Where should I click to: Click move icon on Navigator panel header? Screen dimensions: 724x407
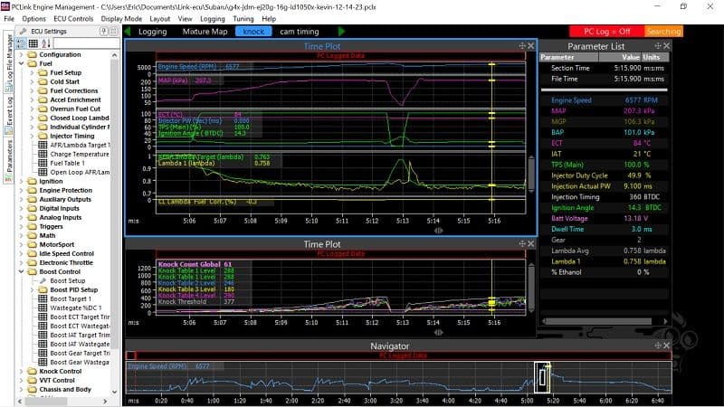coord(658,345)
